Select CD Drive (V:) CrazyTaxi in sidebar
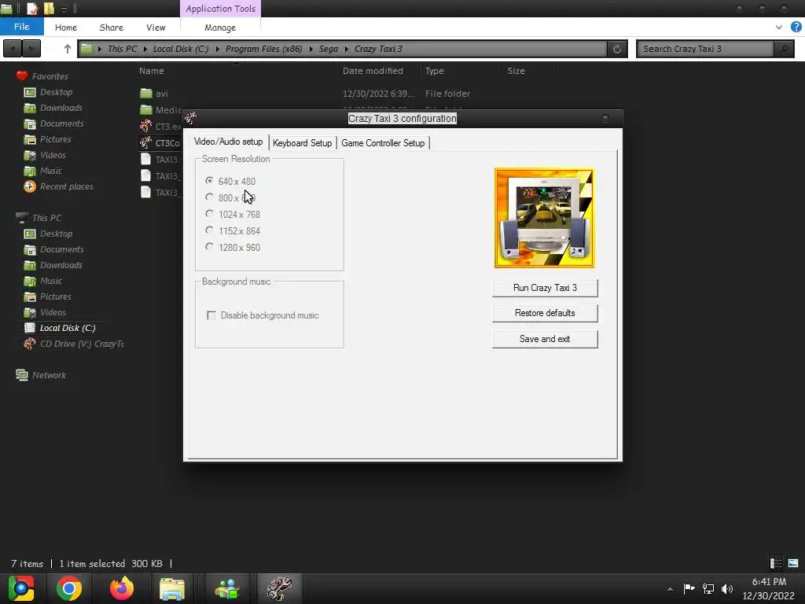The height and width of the screenshot is (604, 805). pos(81,344)
